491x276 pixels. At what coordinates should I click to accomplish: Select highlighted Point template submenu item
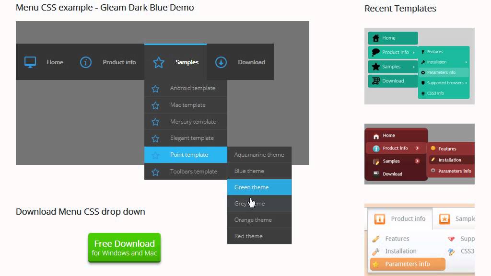(x=186, y=155)
